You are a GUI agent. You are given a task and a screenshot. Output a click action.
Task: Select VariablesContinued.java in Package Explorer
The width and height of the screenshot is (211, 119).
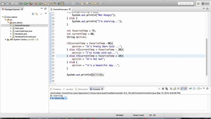[25, 37]
